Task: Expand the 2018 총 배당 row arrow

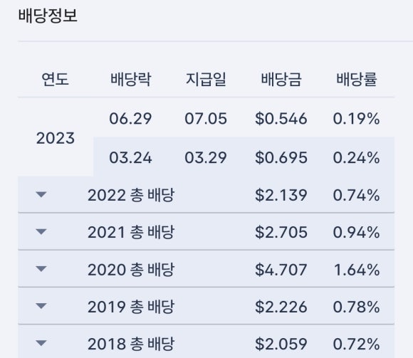Action: (x=41, y=343)
